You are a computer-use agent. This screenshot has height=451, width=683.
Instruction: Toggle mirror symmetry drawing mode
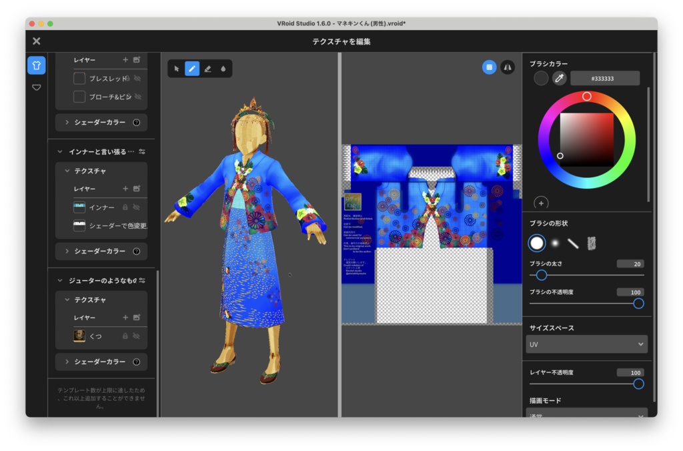508,67
